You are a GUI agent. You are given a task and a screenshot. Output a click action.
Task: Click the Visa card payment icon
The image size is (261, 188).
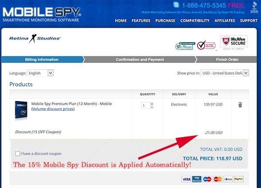pos(186,179)
